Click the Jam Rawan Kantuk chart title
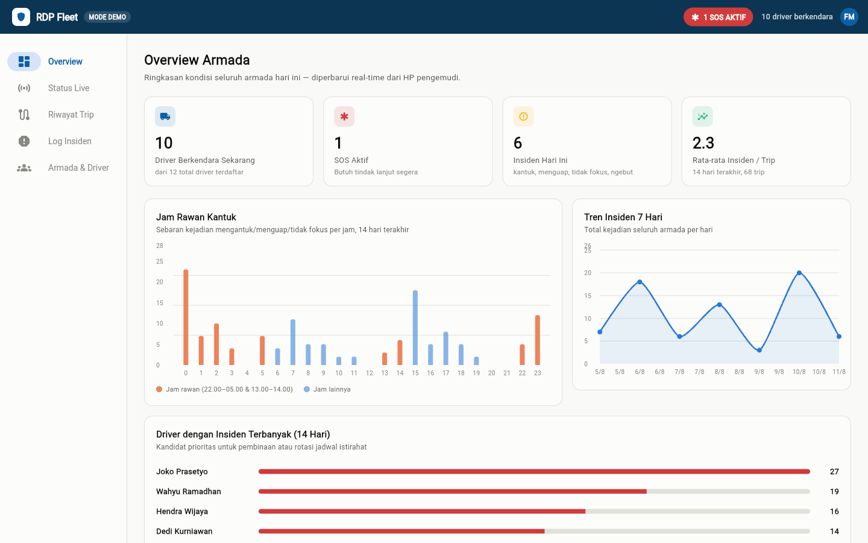Screen dimensions: 868x543 tap(196, 217)
